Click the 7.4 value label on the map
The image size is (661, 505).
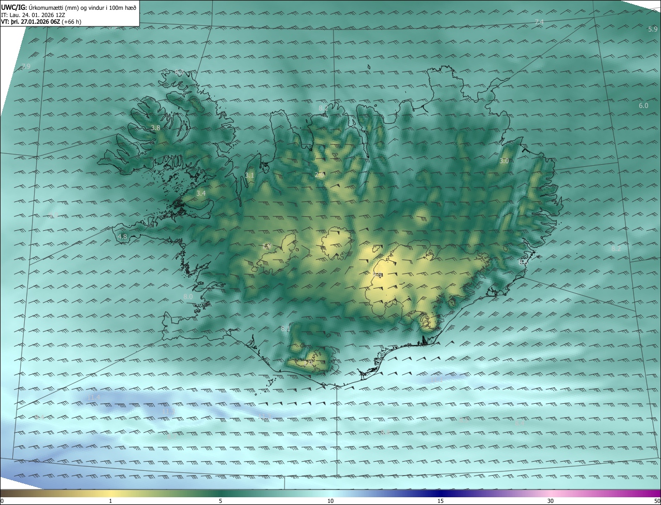point(540,22)
